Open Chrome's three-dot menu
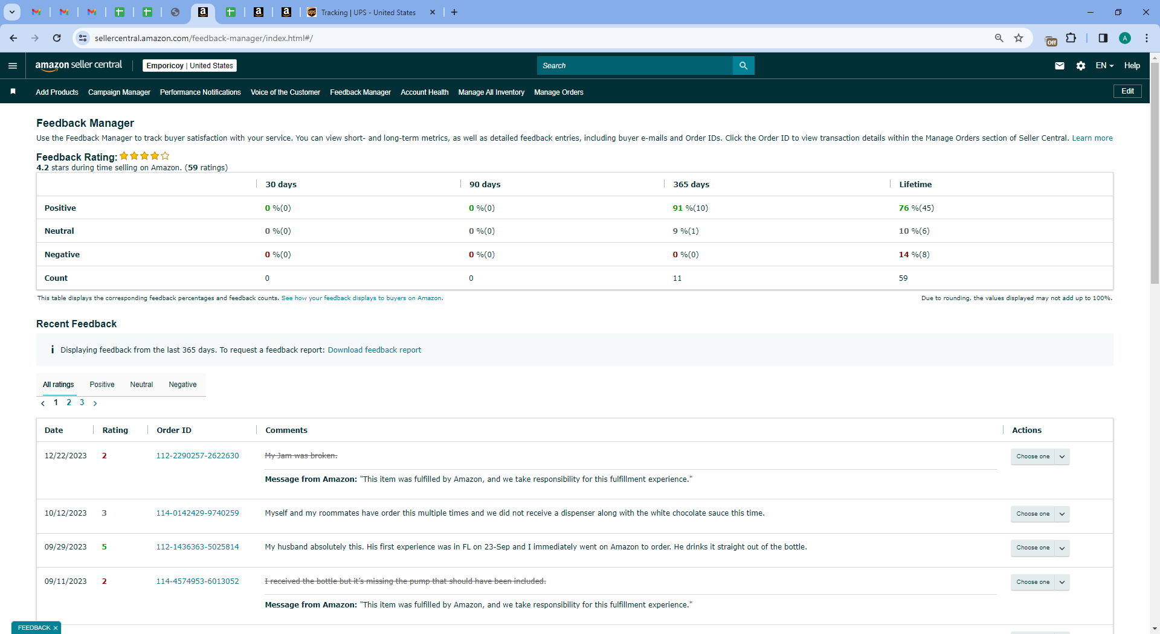The image size is (1160, 634). click(1147, 38)
